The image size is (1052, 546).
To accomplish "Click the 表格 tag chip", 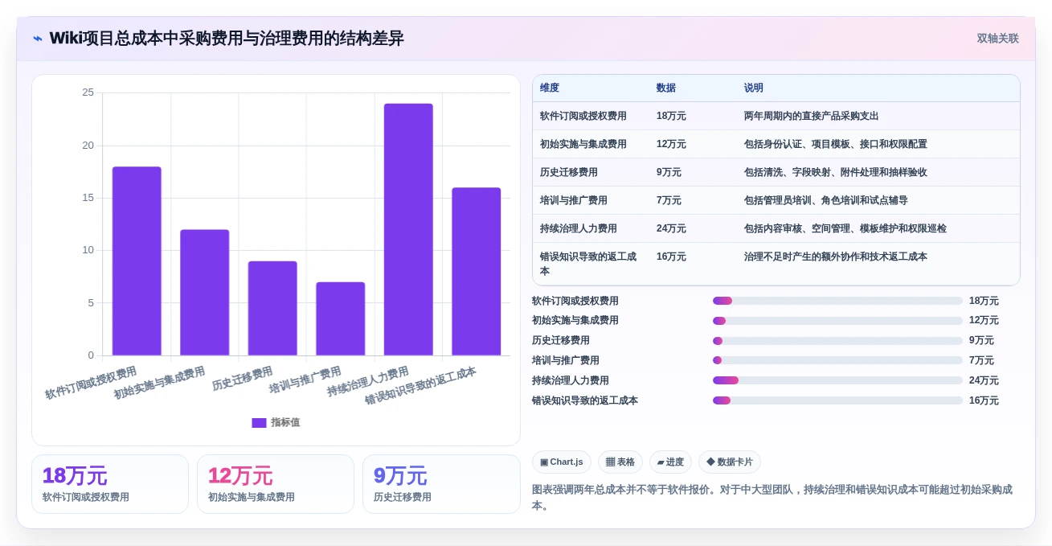I will point(620,462).
